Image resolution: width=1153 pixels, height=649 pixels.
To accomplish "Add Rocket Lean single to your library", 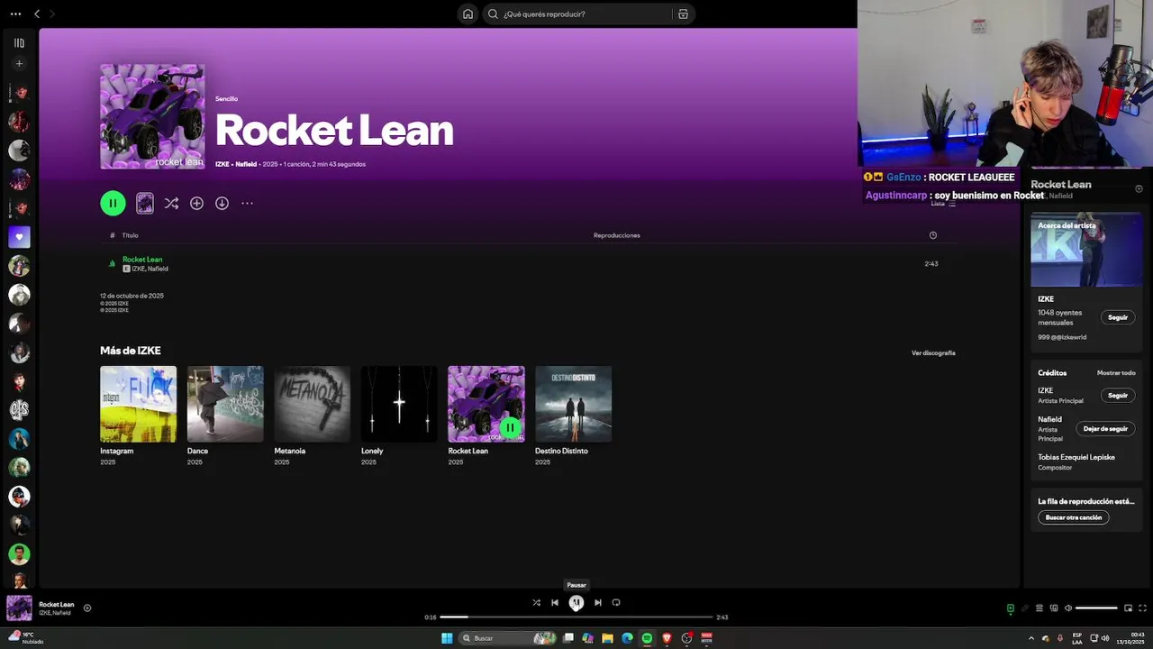I will tap(196, 204).
